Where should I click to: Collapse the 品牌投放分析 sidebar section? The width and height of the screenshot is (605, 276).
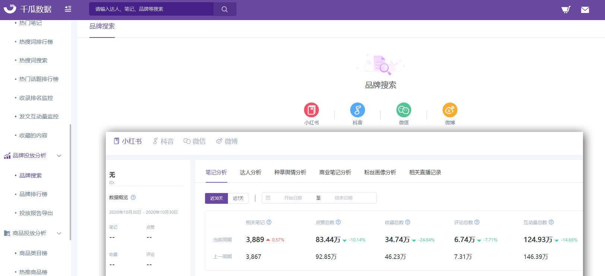(59, 156)
